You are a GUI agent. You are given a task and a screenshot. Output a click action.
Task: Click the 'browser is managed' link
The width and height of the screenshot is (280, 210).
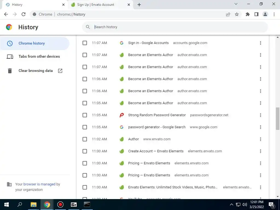[x=39, y=184]
